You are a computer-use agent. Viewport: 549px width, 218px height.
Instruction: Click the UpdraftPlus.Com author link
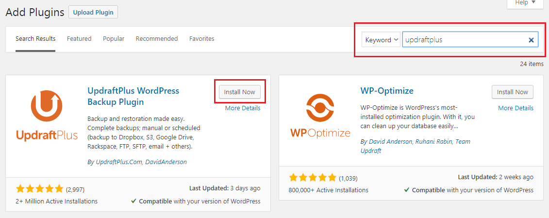(119, 162)
